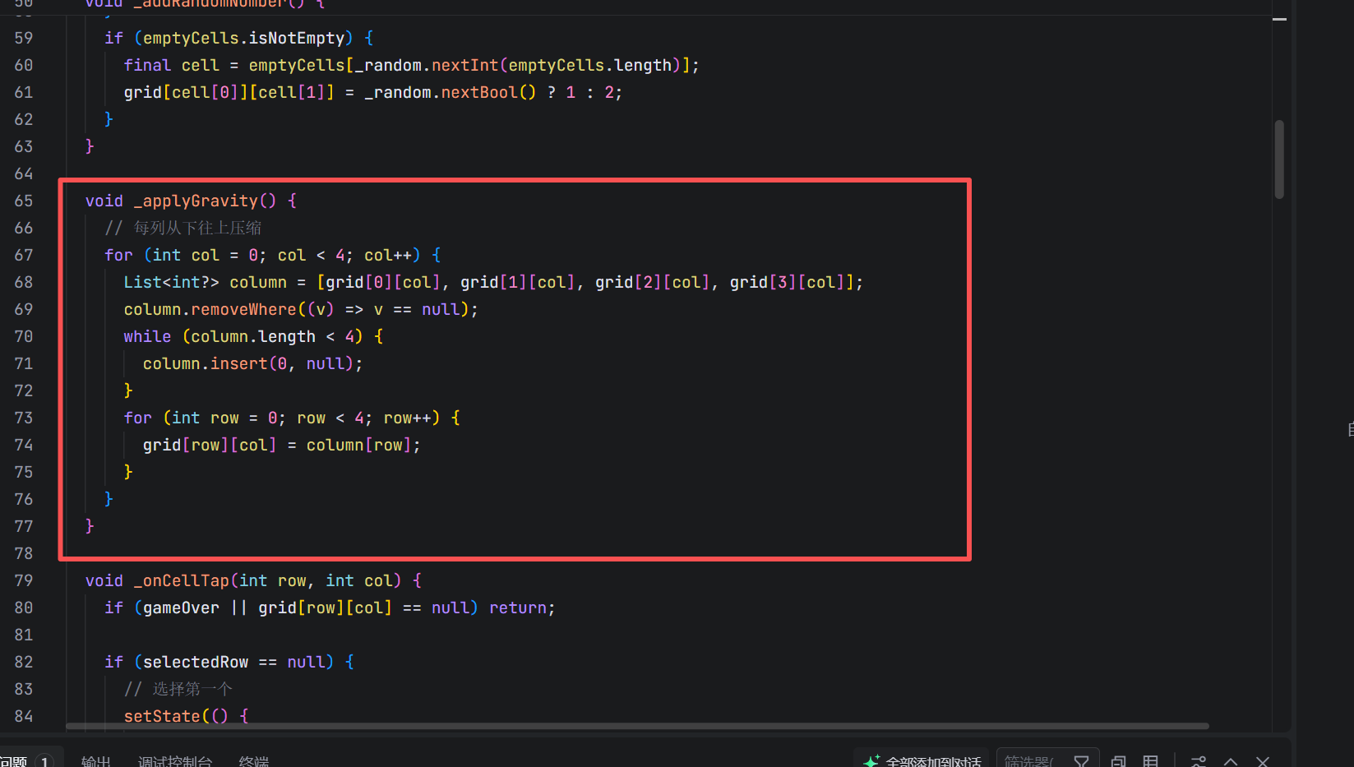Click "column.insert(0, null);"

pos(253,363)
